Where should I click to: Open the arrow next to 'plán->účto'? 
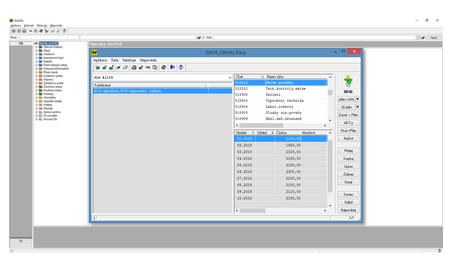click(358, 99)
